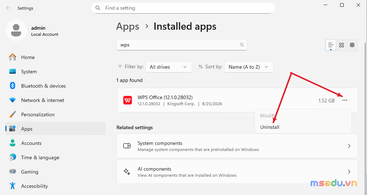Open Home in the sidebar
Viewport: 367px width, 195px height.
tap(56, 57)
